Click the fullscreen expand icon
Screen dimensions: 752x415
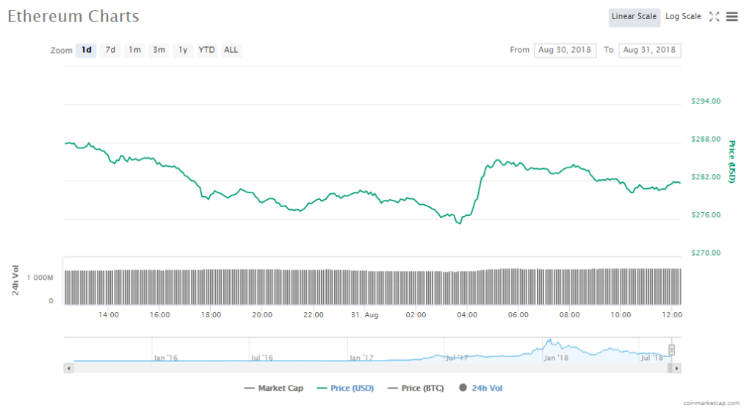pos(714,17)
